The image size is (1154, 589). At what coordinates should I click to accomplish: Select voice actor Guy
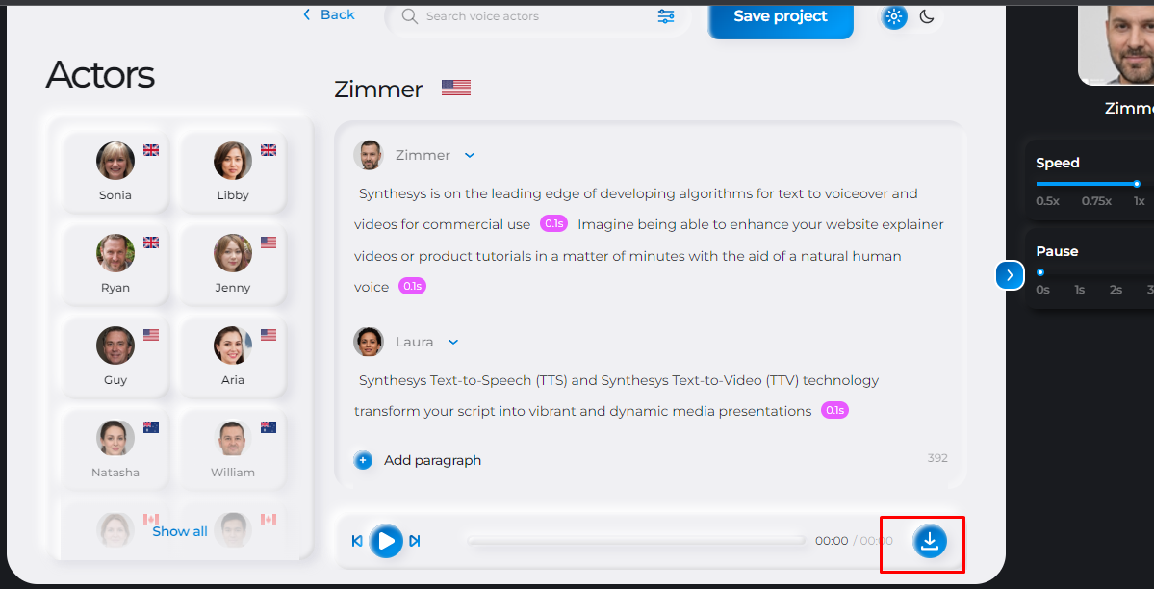pos(115,357)
